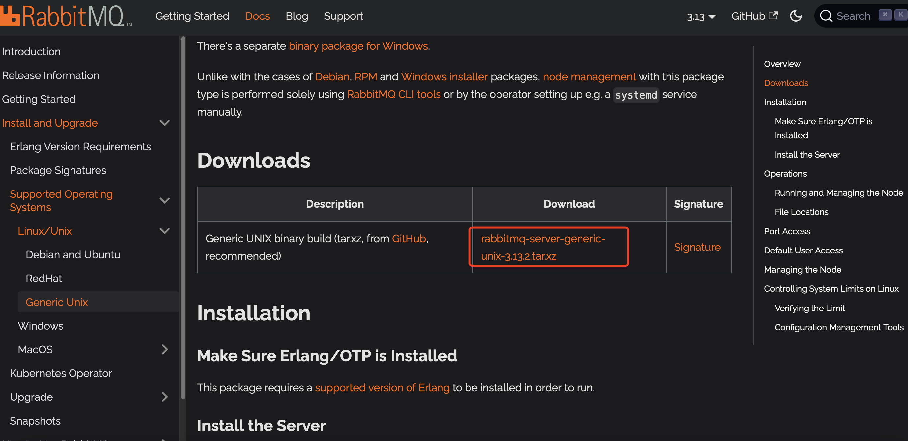Screen dimensions: 908x441
Task: Open Getting Started in top navigation
Action: click(192, 16)
